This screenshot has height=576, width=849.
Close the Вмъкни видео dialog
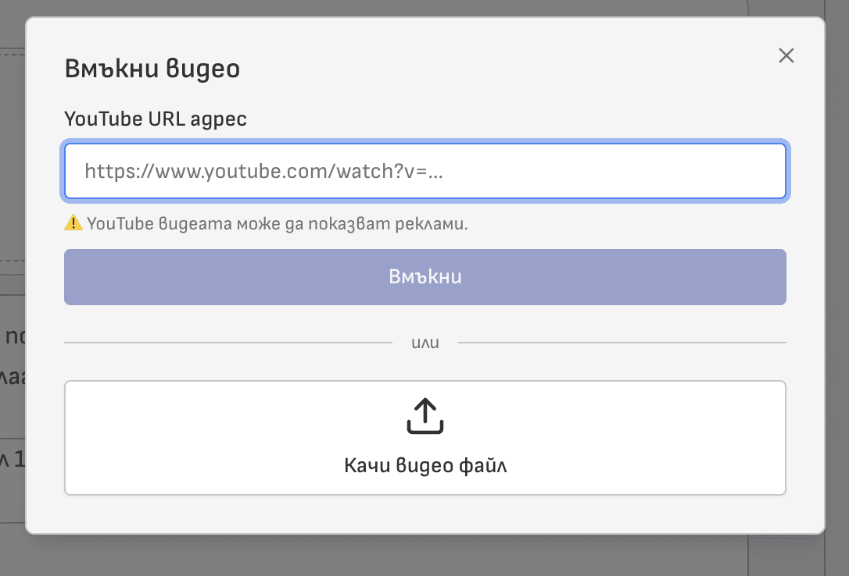click(786, 55)
